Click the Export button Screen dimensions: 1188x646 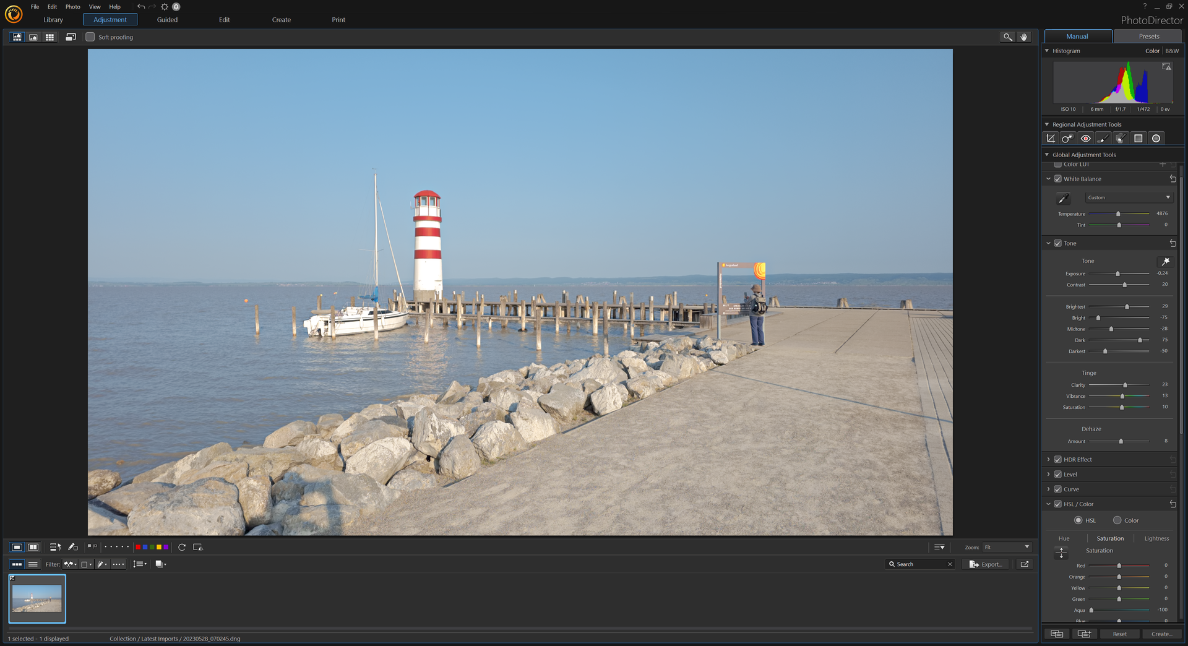(986, 564)
